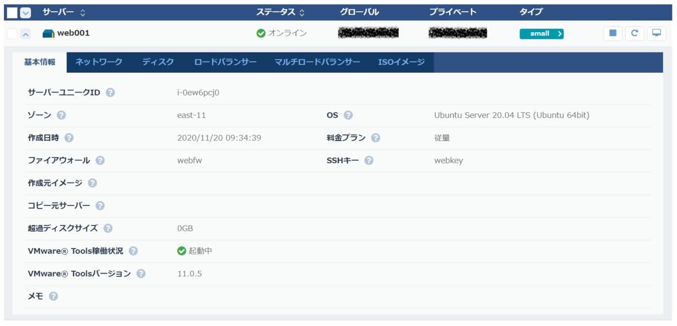
Task: Switch to the ディスク tab
Action: 157,62
